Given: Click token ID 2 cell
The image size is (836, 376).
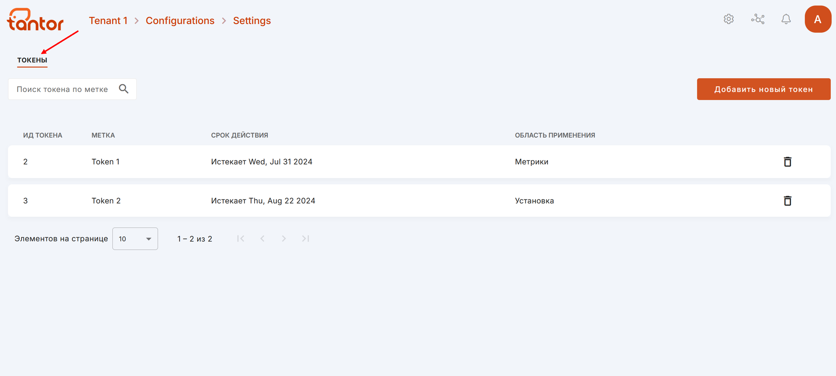Looking at the screenshot, I should (x=25, y=162).
